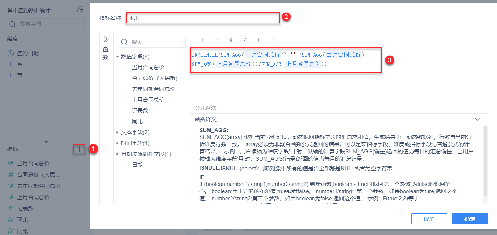Click the add indicator plus icon
This screenshot has height=235, width=497.
[x=79, y=149]
